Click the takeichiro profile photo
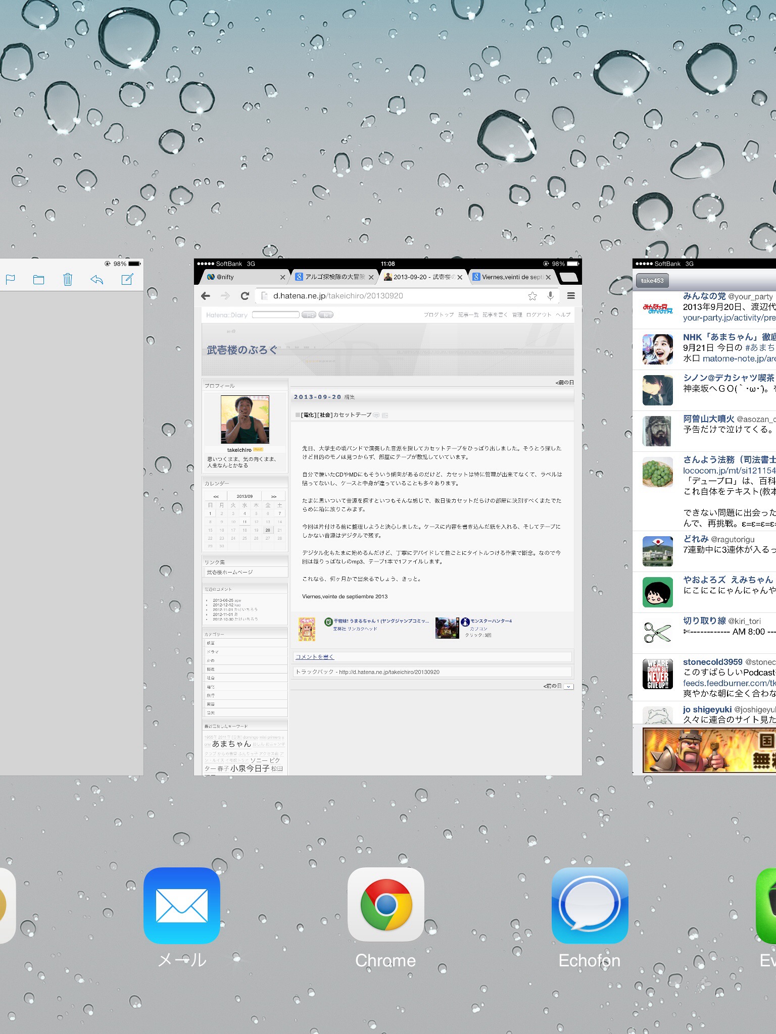This screenshot has width=776, height=1034. coord(245,420)
